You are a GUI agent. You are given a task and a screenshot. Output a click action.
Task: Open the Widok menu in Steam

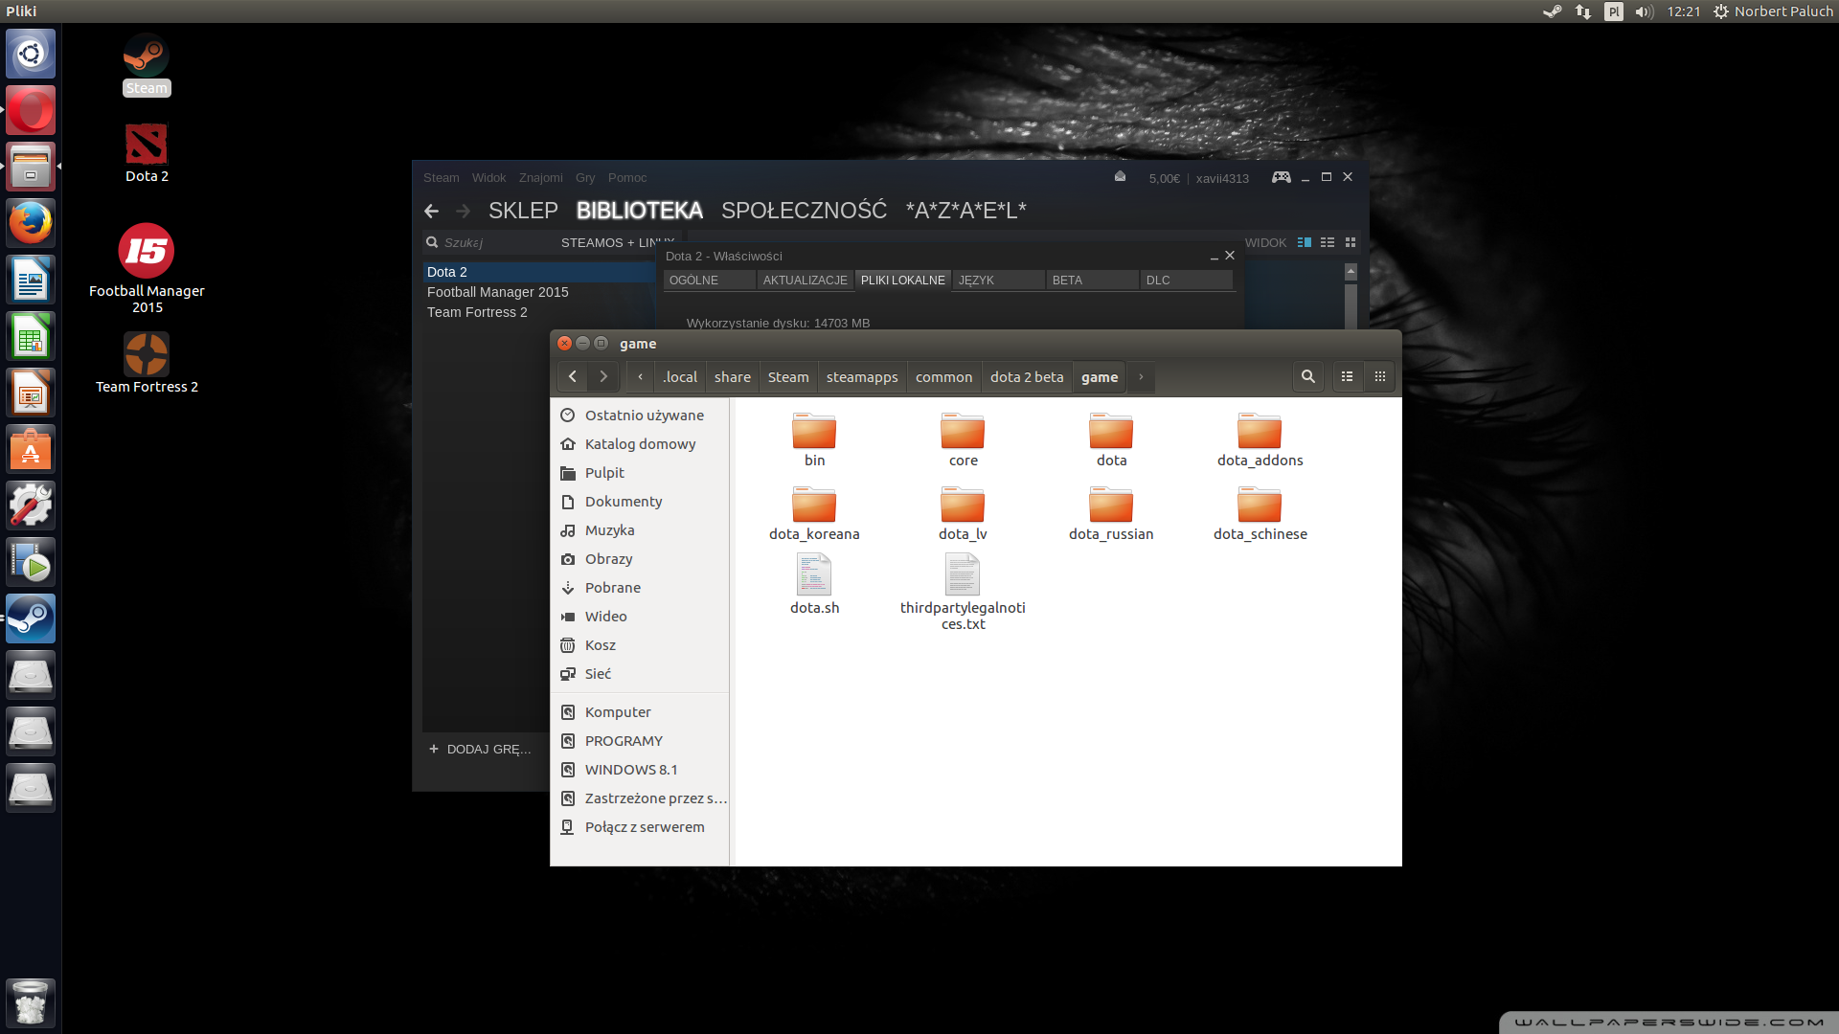488,177
